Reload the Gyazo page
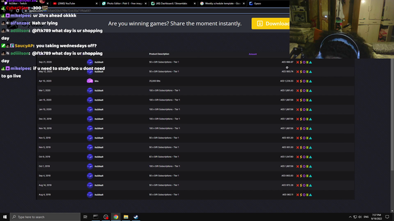 tap(17, 11)
